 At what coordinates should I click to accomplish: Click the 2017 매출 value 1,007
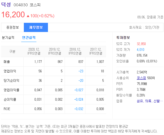(x=100, y=62)
